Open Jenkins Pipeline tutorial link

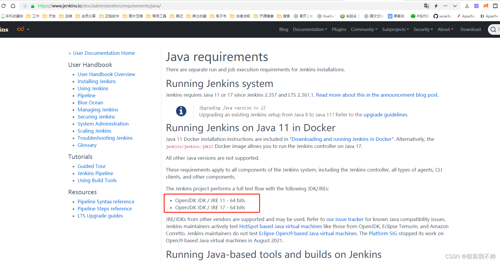[95, 173]
